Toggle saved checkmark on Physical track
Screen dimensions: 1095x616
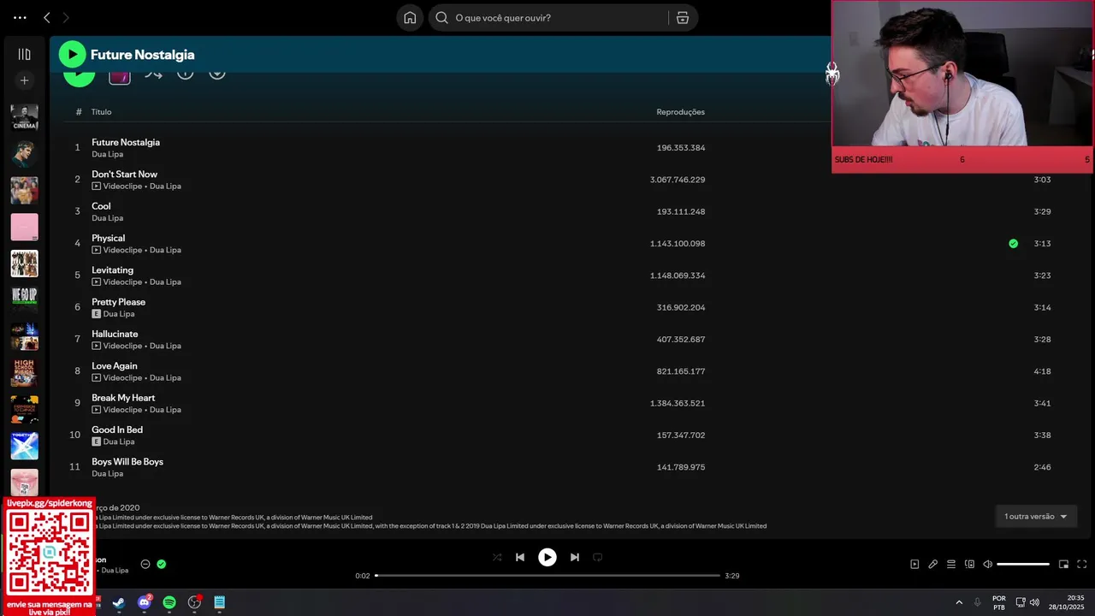click(1013, 244)
